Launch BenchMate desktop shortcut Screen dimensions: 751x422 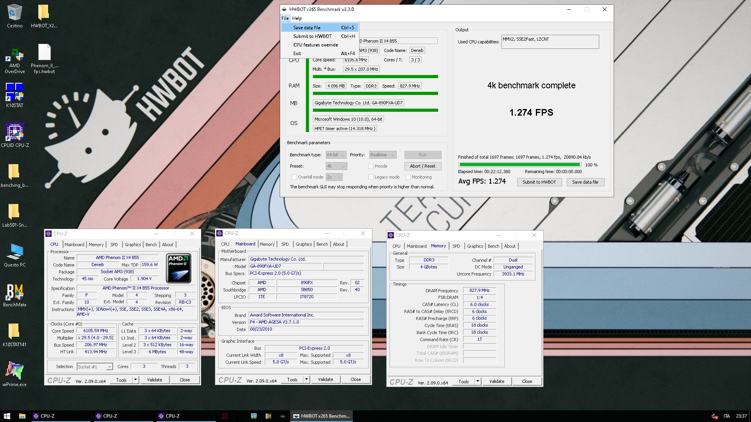[14, 295]
